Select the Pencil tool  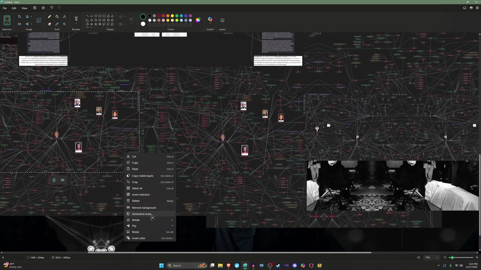(49, 16)
